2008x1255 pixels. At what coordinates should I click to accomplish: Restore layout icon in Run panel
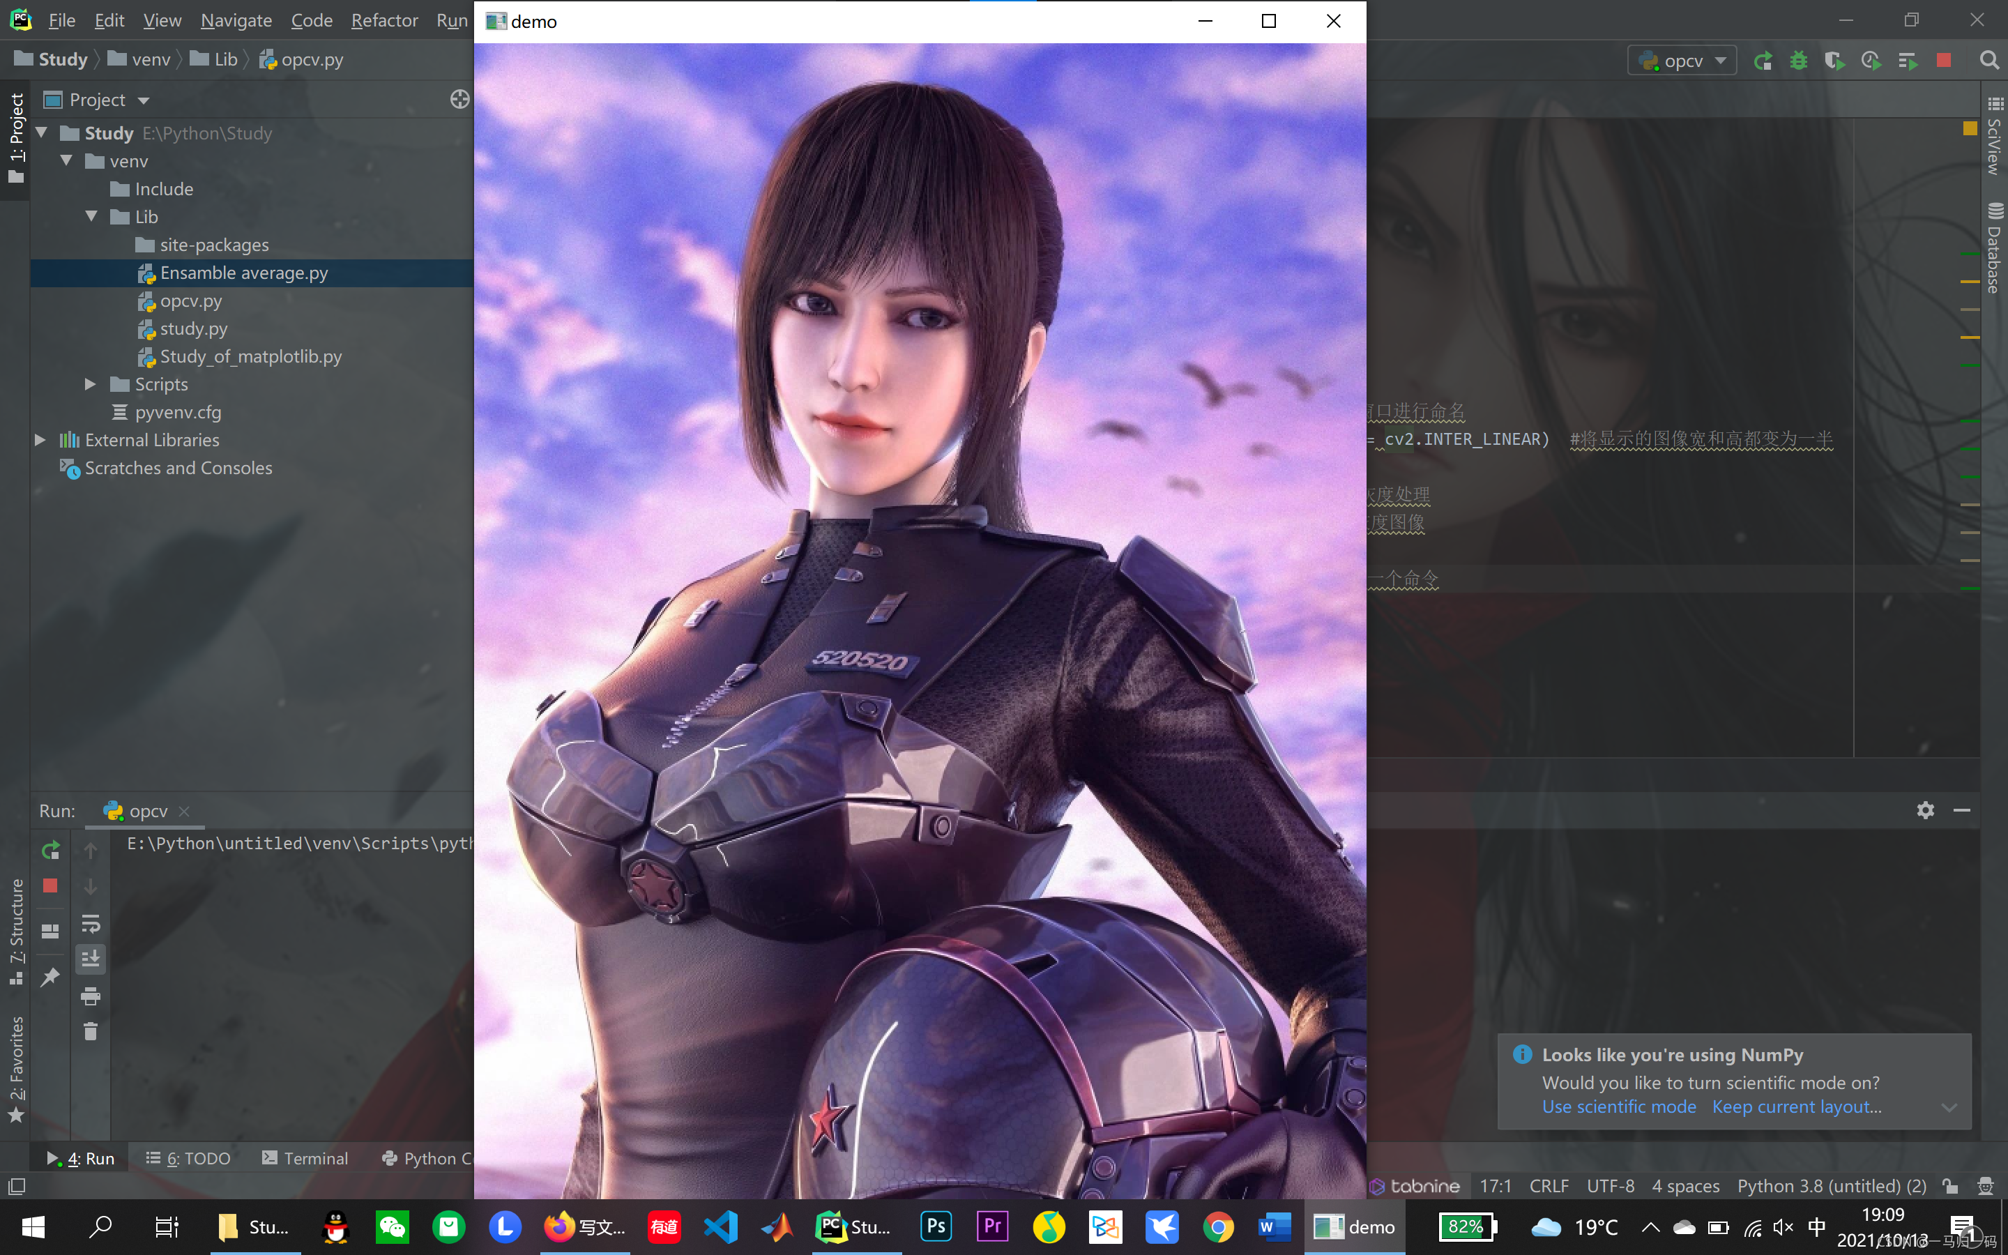point(51,931)
